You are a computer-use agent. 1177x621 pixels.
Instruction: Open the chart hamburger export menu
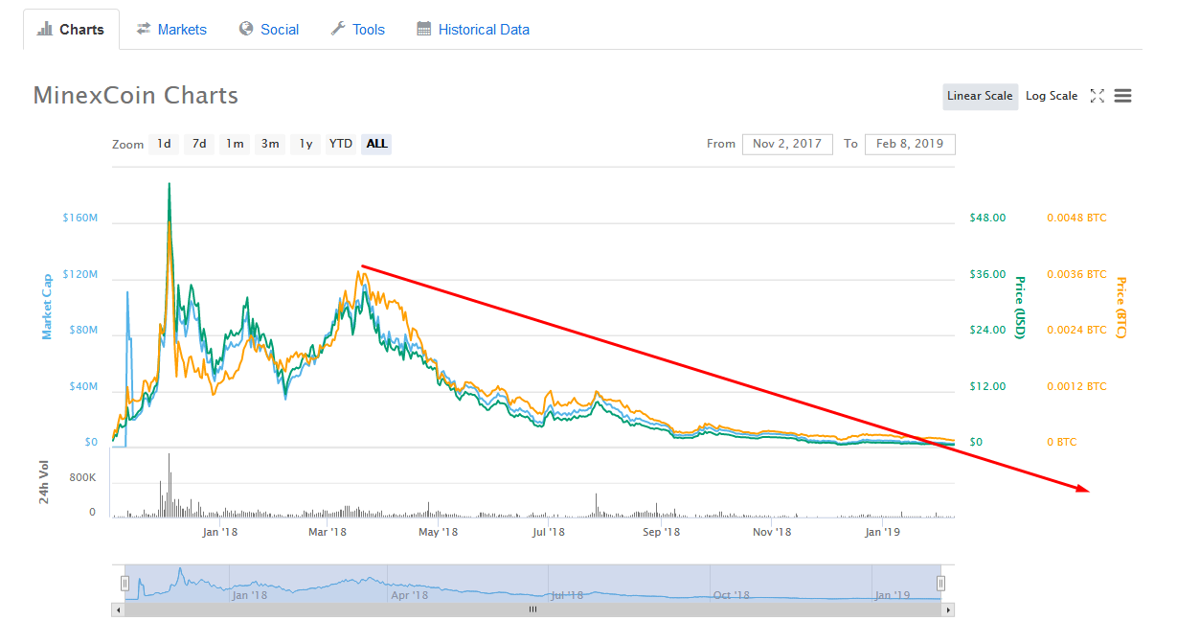(1123, 96)
